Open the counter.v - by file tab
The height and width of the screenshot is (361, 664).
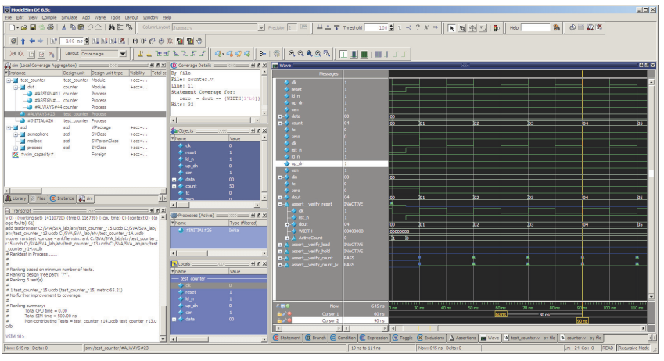[x=581, y=338]
